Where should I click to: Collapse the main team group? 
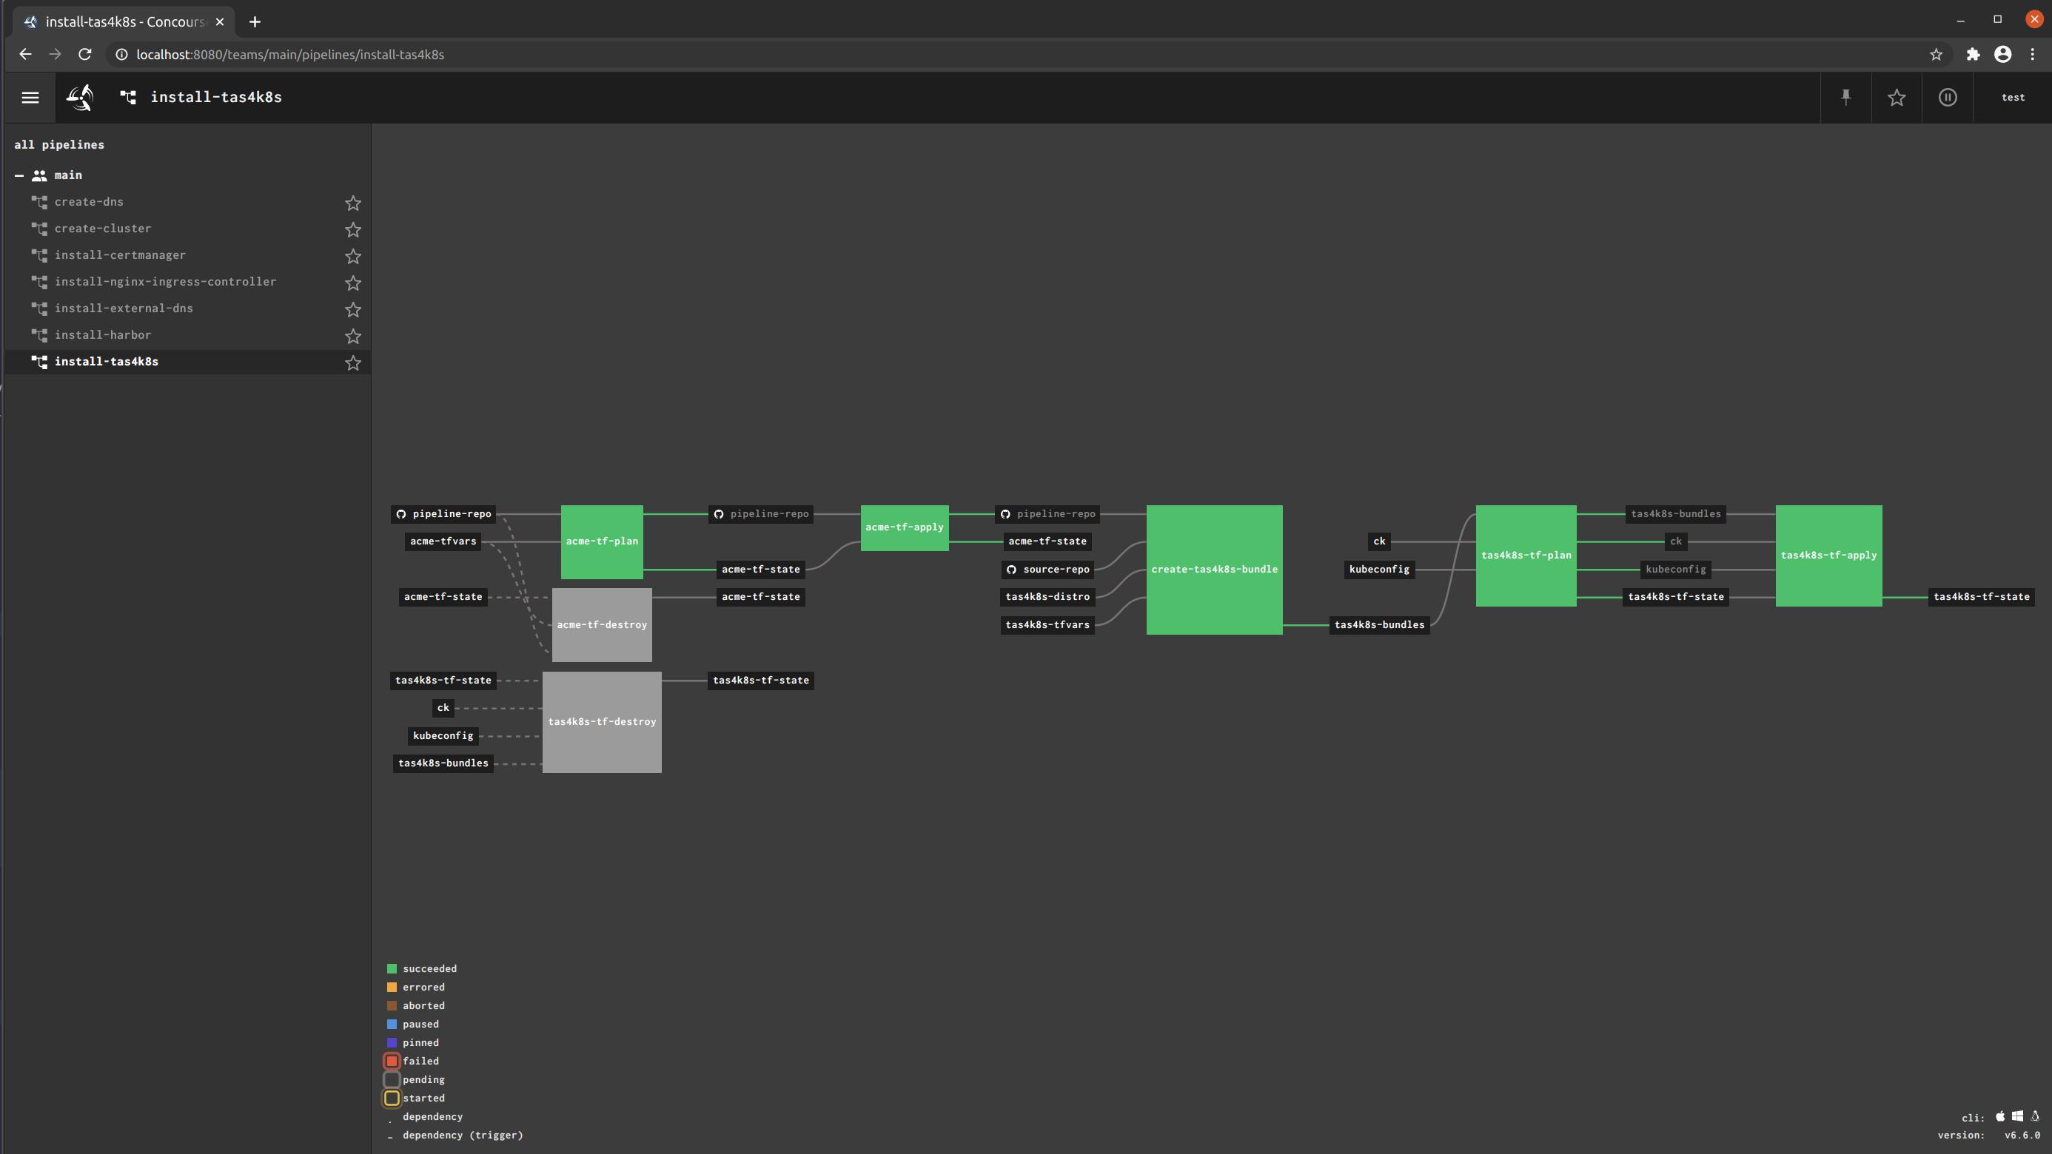[19, 175]
